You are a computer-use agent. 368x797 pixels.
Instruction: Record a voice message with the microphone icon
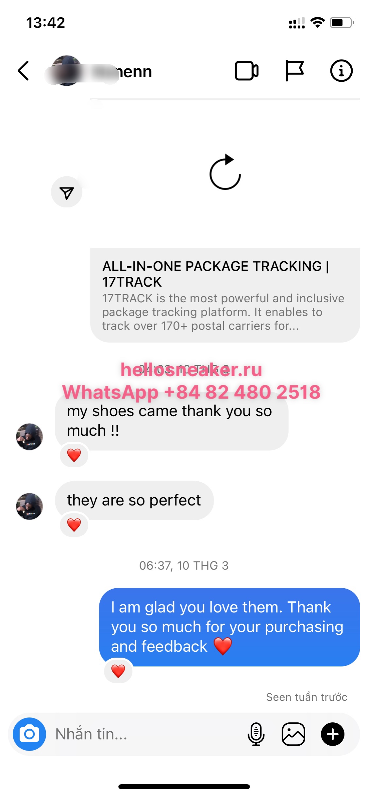(256, 734)
